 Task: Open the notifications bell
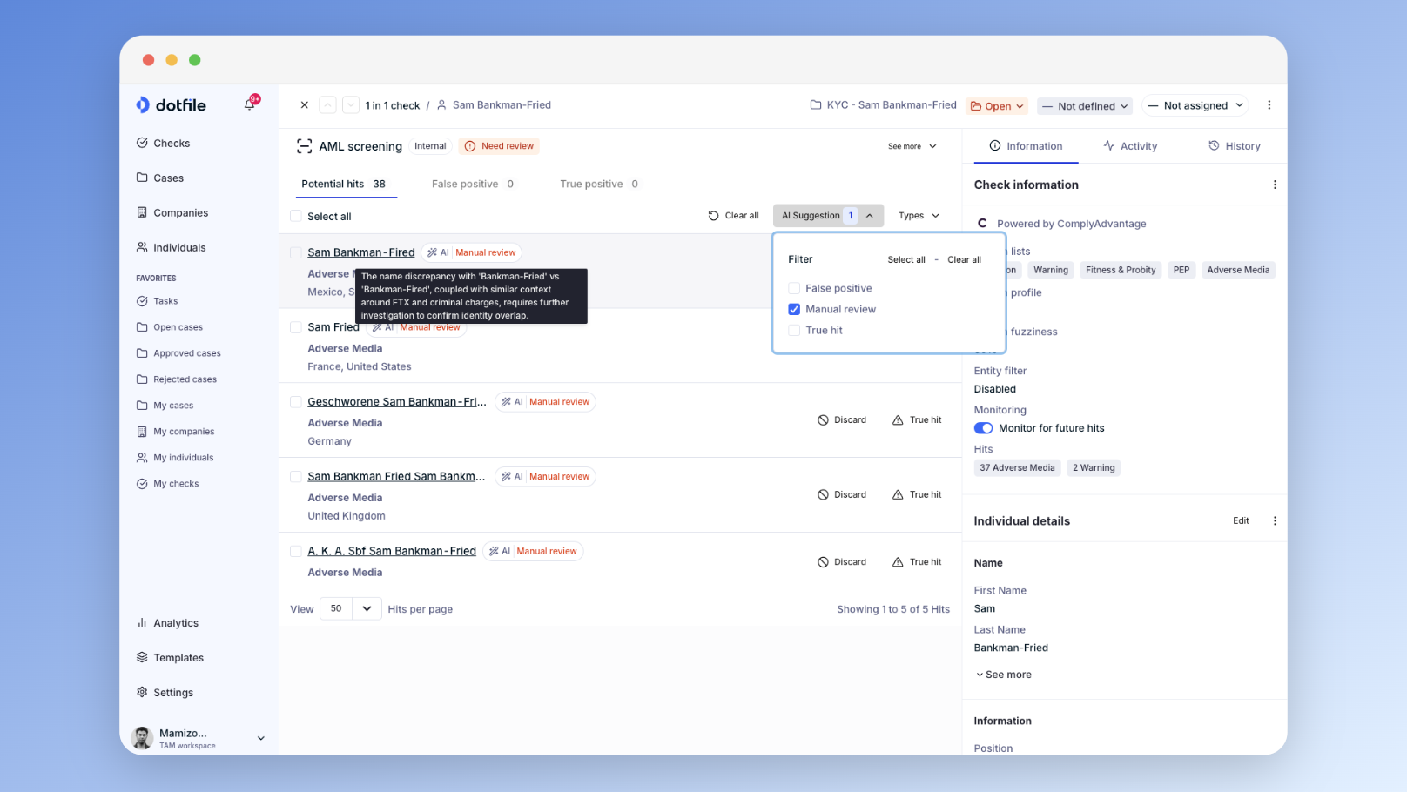click(x=250, y=104)
